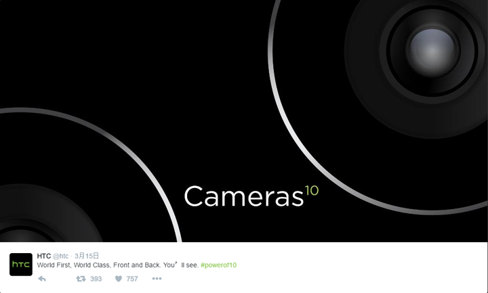
Task: Open the HTC logo profile avatar
Action: [x=21, y=265]
